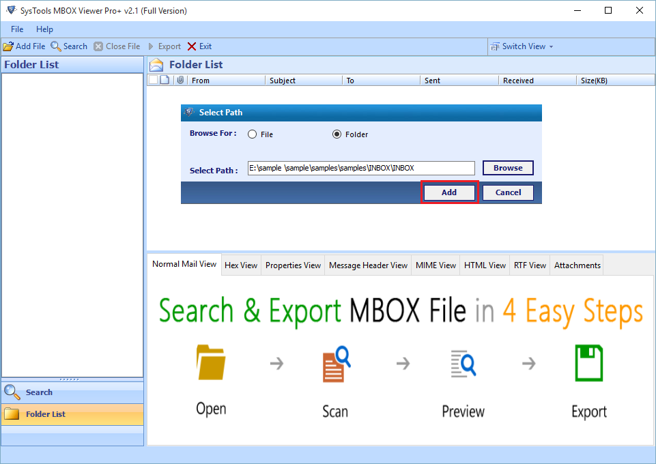The width and height of the screenshot is (656, 464).
Task: Click the Scan document icon in banner
Action: 337,364
